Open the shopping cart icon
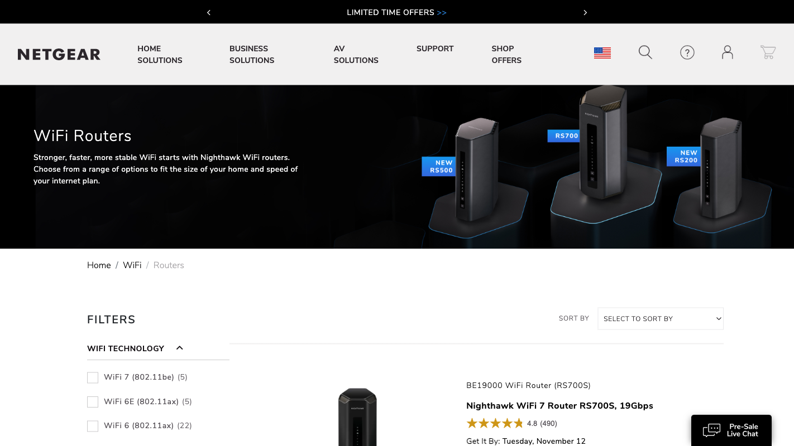This screenshot has height=446, width=794. point(768,52)
